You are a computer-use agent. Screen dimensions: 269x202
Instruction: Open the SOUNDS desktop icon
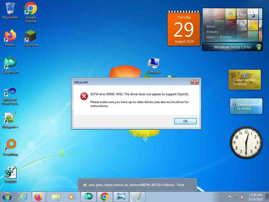(x=10, y=175)
